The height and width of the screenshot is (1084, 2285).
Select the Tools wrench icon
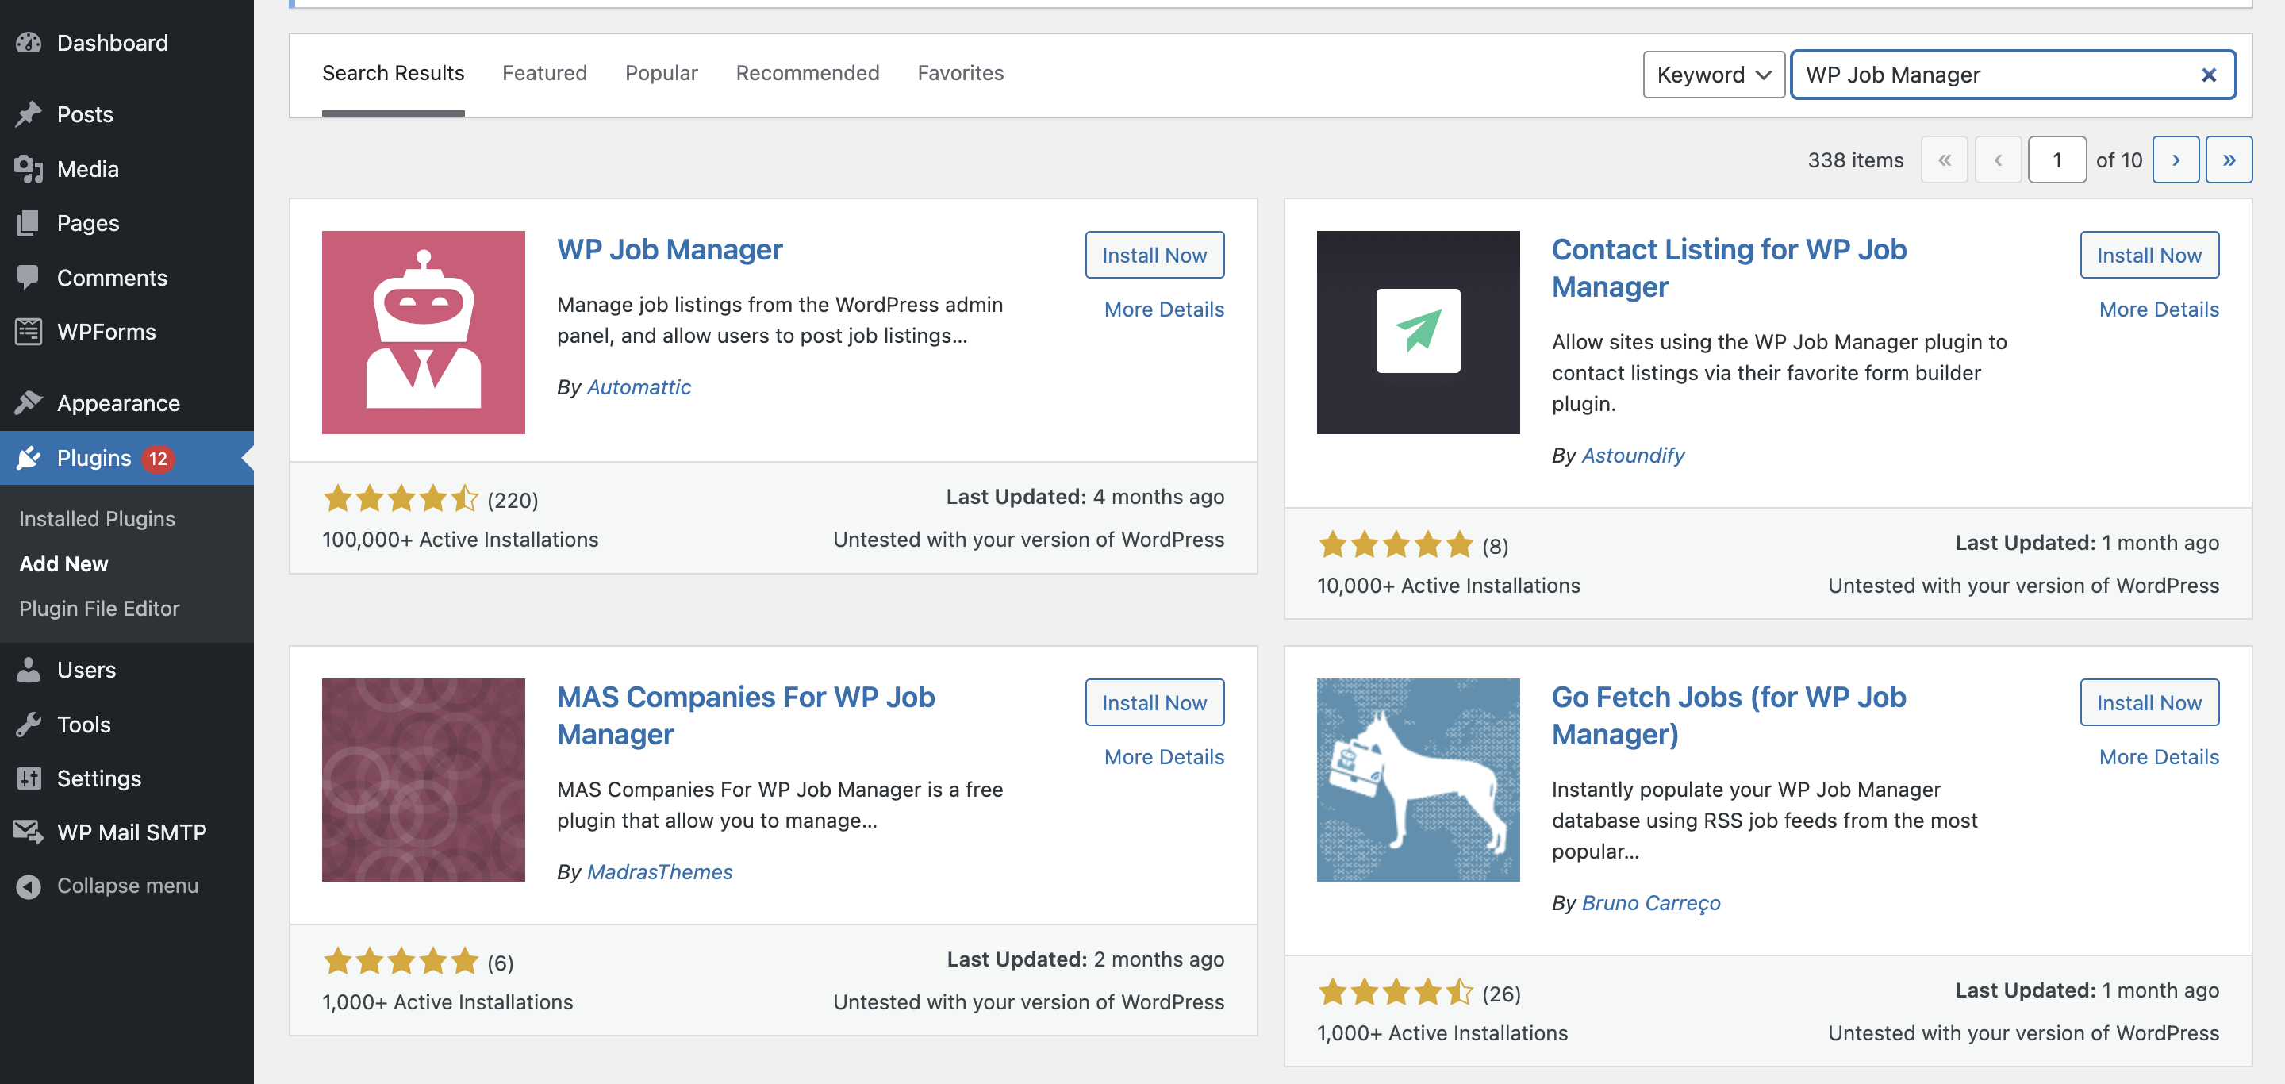[x=28, y=724]
